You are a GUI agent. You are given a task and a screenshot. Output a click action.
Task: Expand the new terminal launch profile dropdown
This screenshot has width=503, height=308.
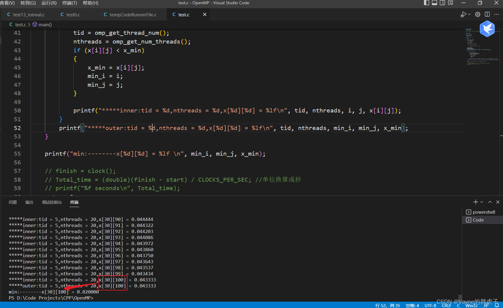pos(481,202)
